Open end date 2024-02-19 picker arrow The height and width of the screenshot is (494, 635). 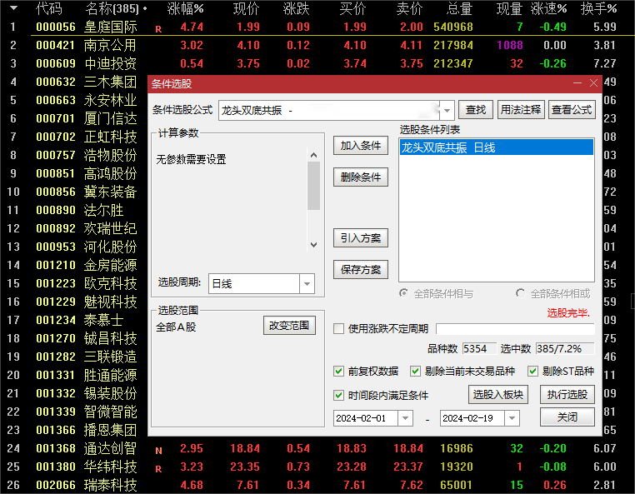512,418
